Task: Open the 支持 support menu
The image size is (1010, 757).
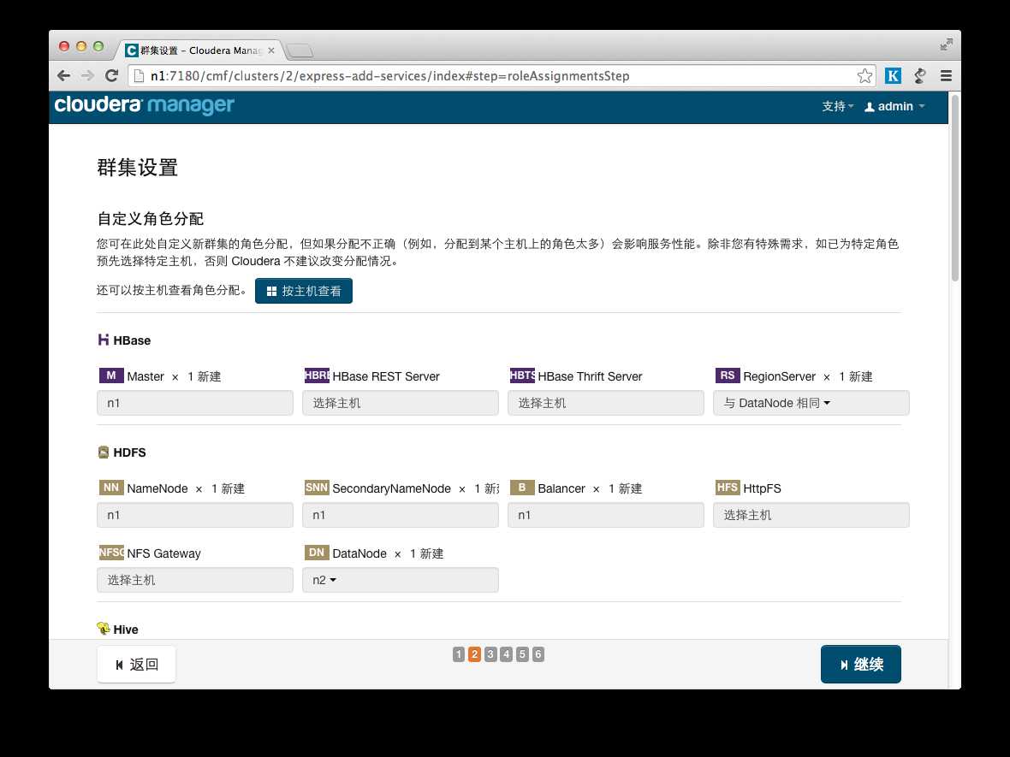Action: click(x=837, y=107)
